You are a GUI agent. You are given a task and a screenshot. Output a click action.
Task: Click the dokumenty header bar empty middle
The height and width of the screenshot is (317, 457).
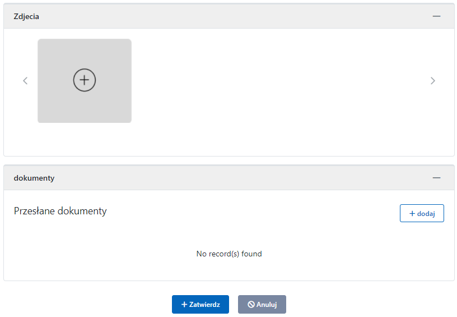click(224, 178)
